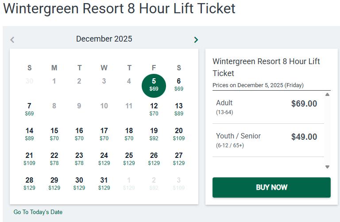Image resolution: width=340 pixels, height=222 pixels.
Task: Select the Youth / Senior ticket row
Action: (268, 140)
